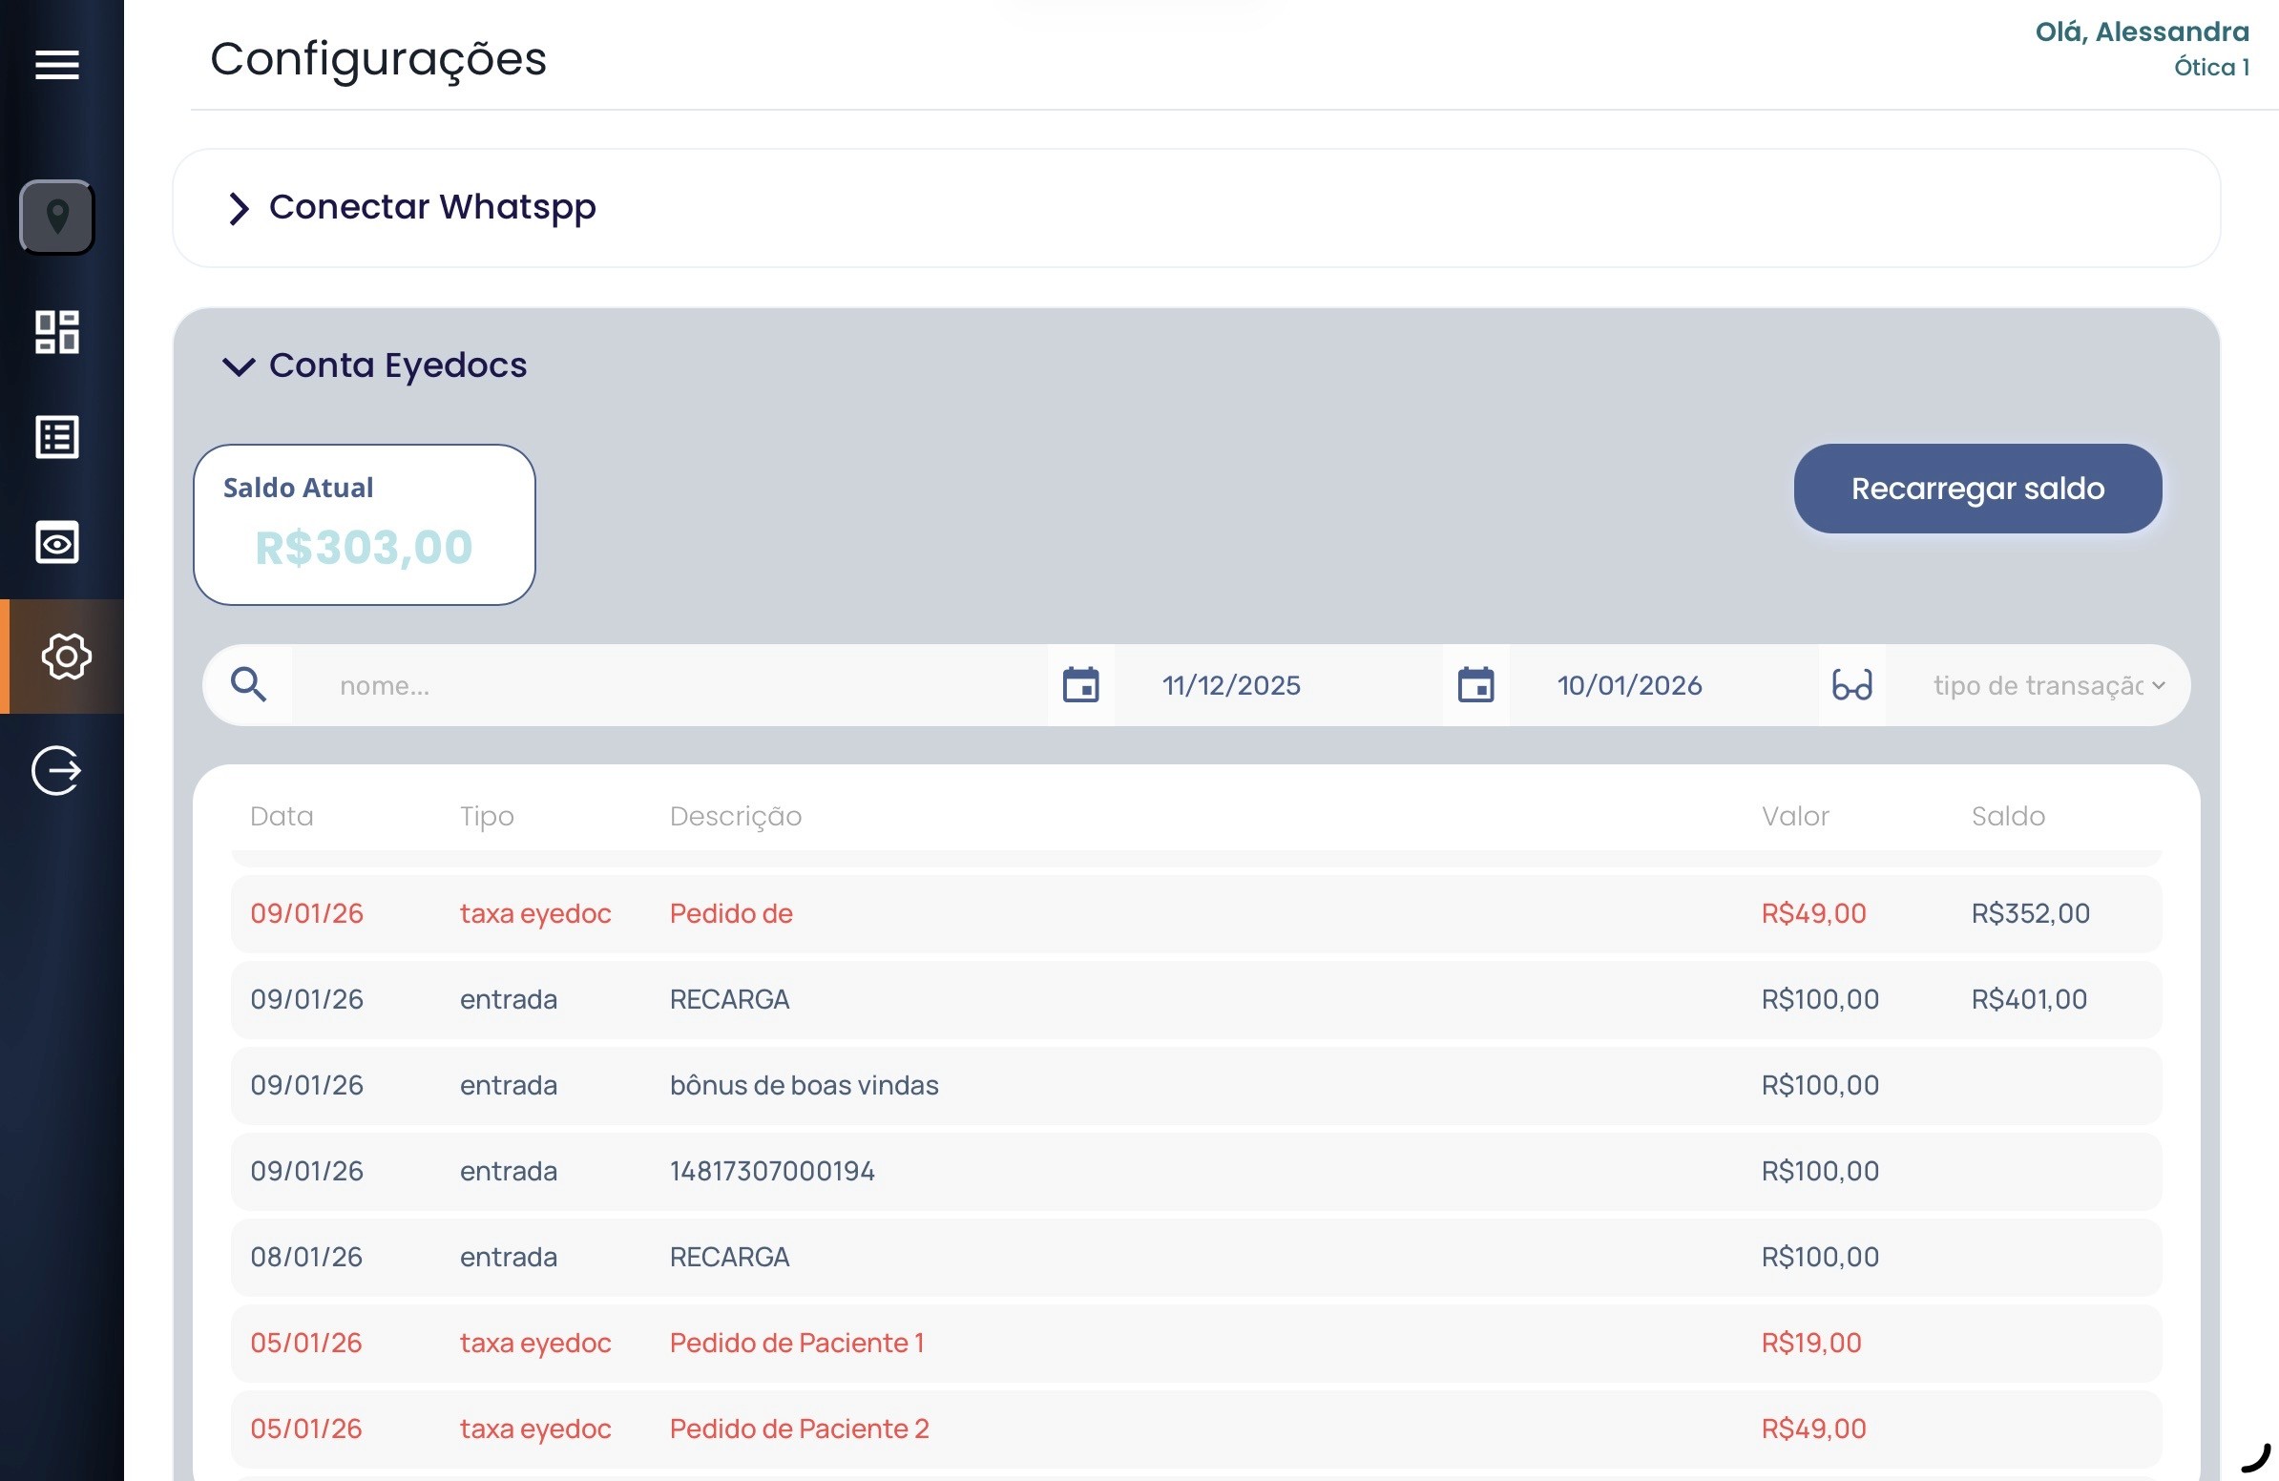
Task: Open the end date calendar icon
Action: (1475, 685)
